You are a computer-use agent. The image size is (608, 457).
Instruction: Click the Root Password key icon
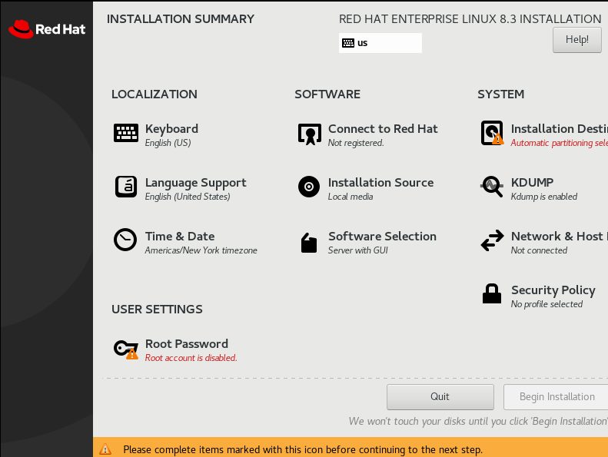tap(125, 349)
